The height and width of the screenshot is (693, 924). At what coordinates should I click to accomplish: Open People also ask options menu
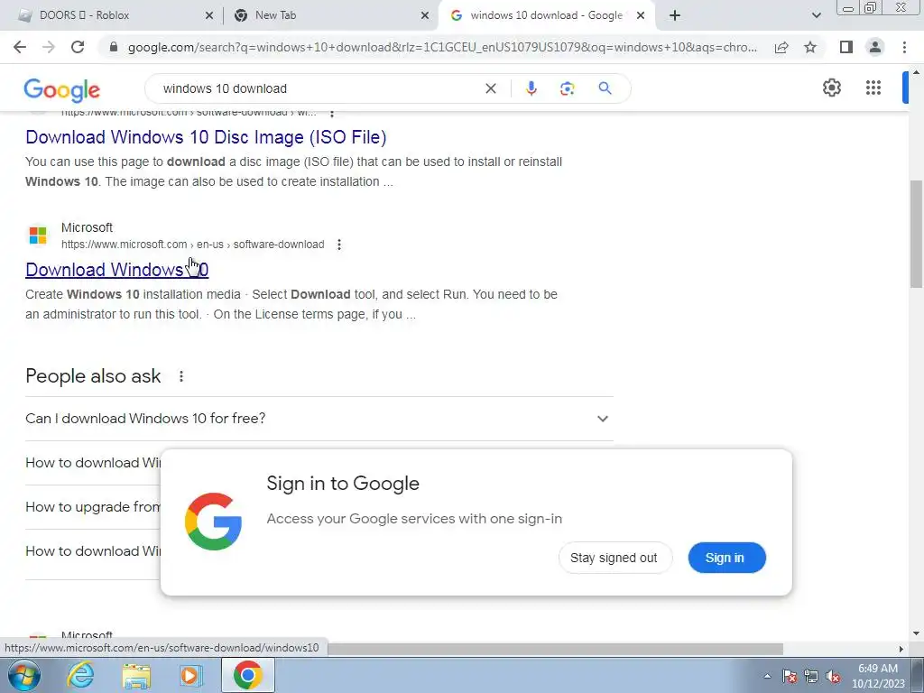pyautogui.click(x=180, y=376)
